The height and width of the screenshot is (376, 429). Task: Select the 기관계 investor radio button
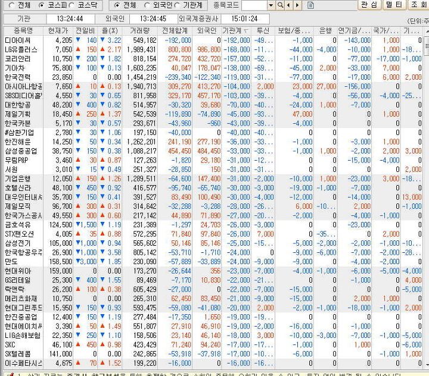[x=177, y=5]
